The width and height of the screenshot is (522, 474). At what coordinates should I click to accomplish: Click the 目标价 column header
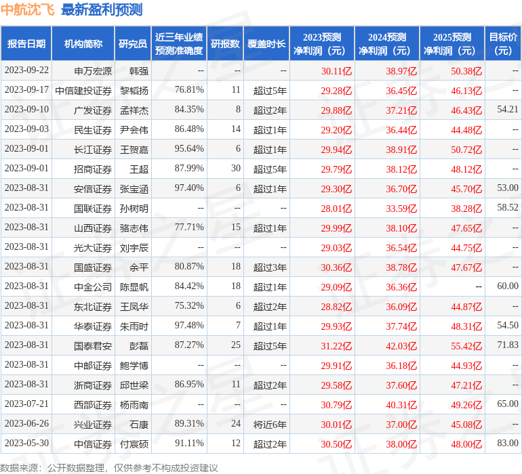click(503, 44)
